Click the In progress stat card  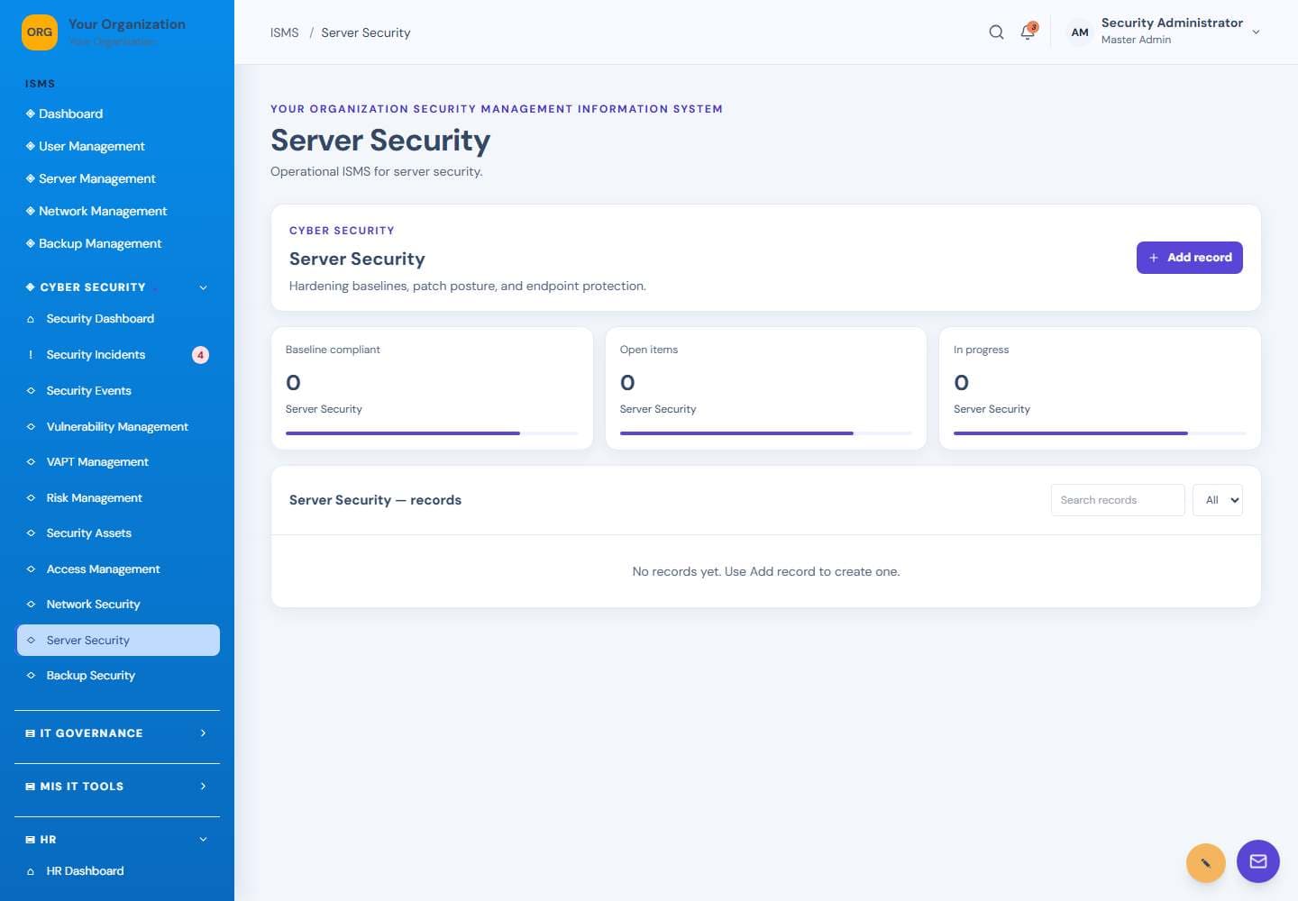[1100, 388]
